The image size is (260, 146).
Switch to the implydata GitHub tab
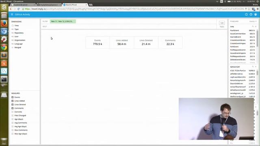(49, 5)
